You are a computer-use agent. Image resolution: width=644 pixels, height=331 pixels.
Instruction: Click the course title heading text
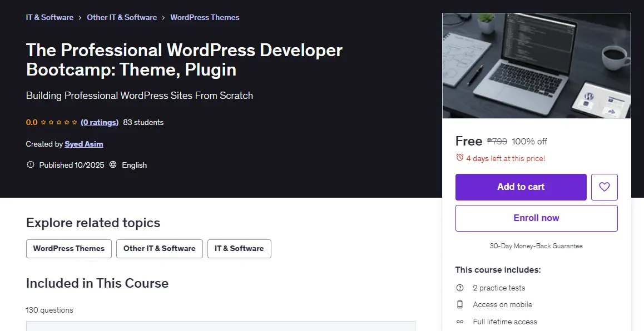(185, 59)
